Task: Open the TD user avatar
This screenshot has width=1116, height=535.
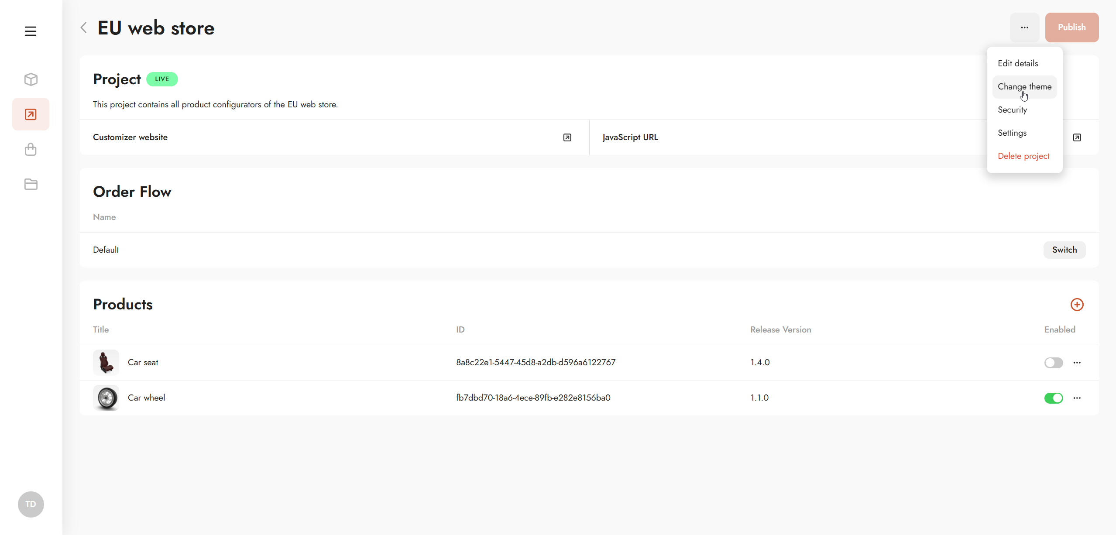Action: coord(31,504)
